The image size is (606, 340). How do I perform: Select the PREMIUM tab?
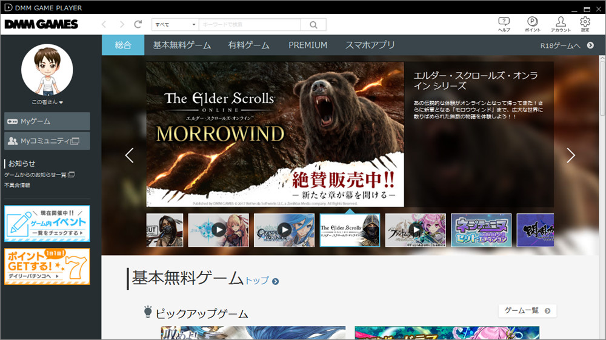point(308,45)
